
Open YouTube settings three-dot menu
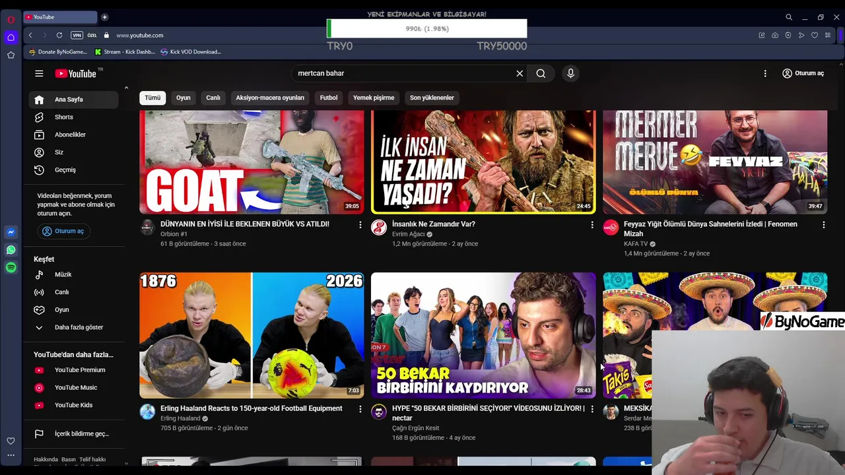coord(765,73)
